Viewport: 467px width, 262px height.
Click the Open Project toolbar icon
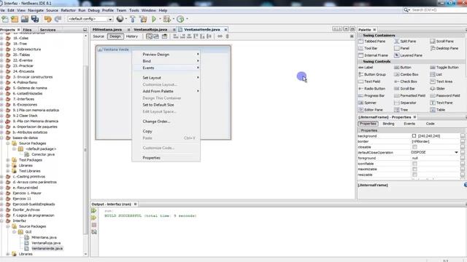click(x=25, y=19)
